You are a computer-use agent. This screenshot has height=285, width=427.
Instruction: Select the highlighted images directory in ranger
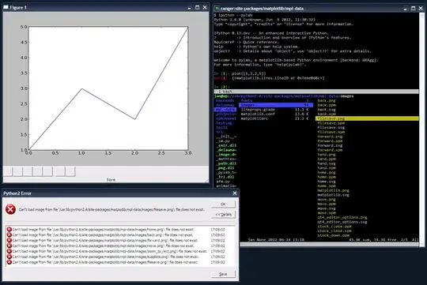pos(276,105)
